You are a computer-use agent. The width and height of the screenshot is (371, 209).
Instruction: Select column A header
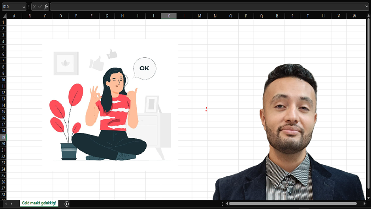click(x=14, y=16)
